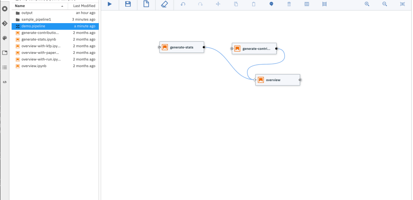The image size is (413, 200).
Task: Zoom out on the pipeline canvas
Action: (x=385, y=4)
